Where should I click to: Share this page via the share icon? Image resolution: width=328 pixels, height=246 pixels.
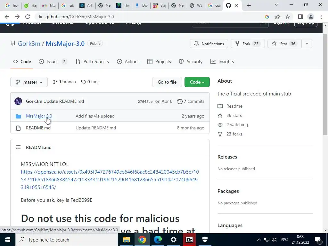click(277, 17)
